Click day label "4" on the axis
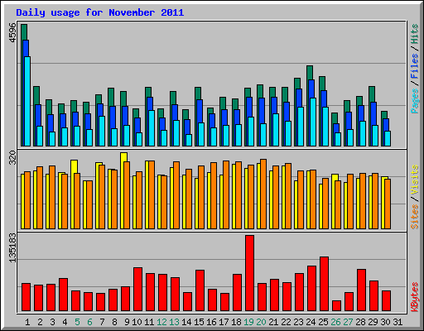Image resolution: width=424 pixels, height=331 pixels. click(x=65, y=322)
